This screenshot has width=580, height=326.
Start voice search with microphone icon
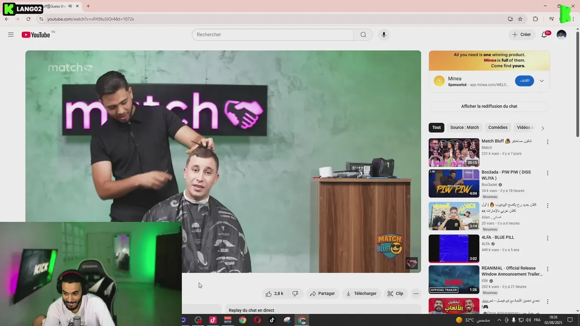pos(384,34)
